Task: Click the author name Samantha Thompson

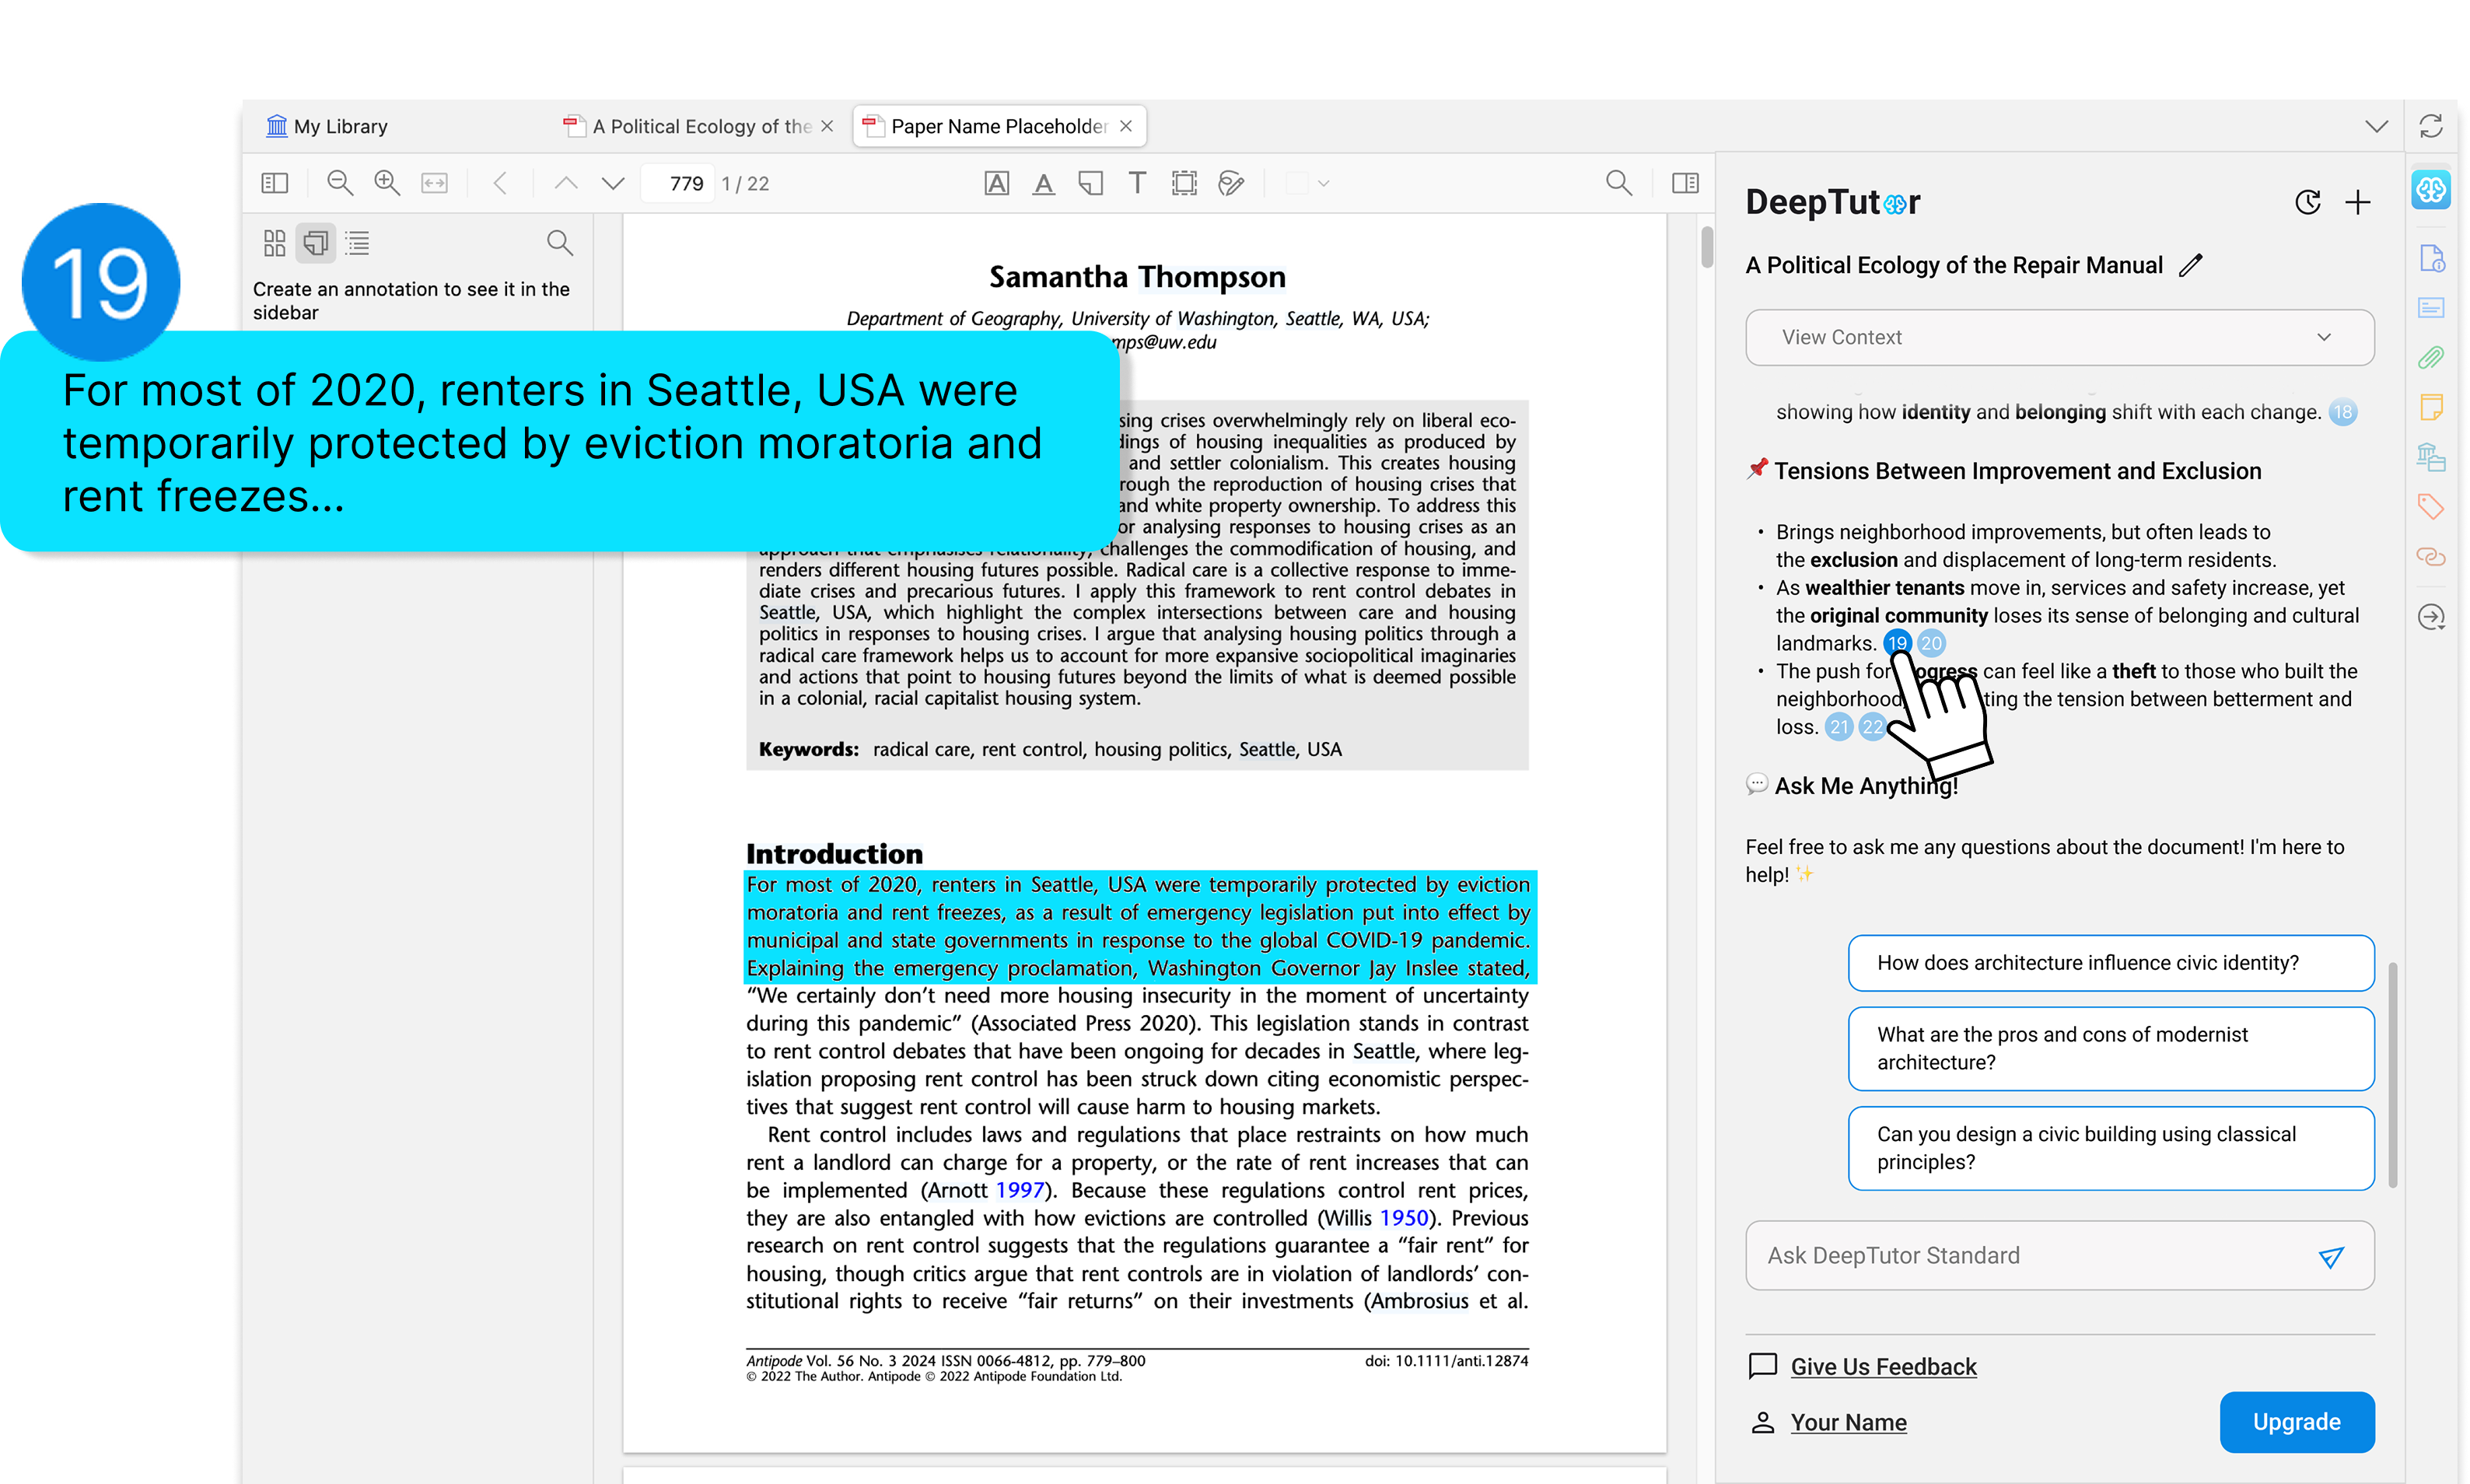Action: [x=1136, y=276]
